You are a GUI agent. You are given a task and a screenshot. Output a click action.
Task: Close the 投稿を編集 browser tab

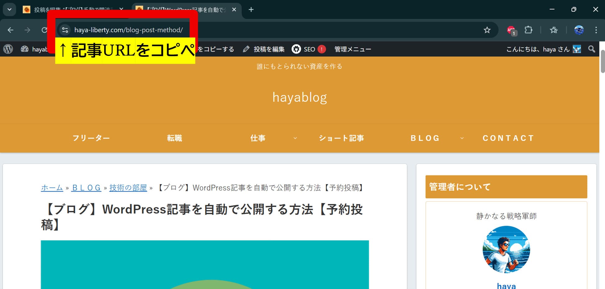pyautogui.click(x=121, y=10)
